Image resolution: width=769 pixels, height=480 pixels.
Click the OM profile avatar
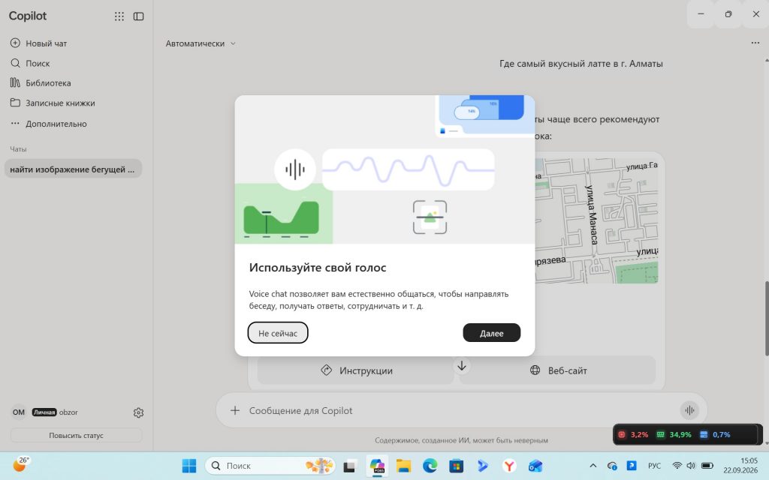pyautogui.click(x=19, y=412)
